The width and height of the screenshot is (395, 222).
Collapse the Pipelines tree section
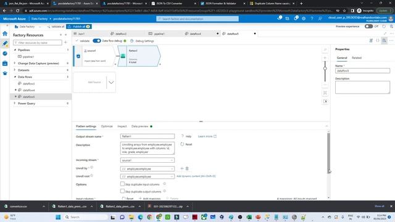(15, 50)
